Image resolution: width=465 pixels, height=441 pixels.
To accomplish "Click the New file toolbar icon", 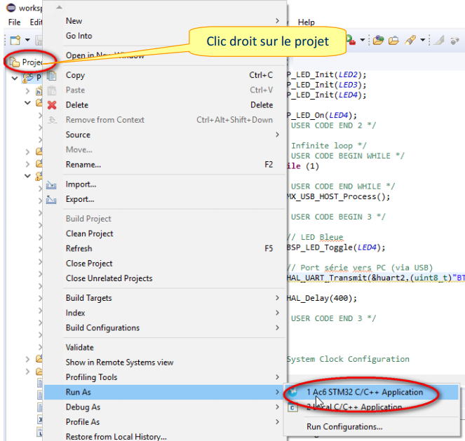I will 14,41.
